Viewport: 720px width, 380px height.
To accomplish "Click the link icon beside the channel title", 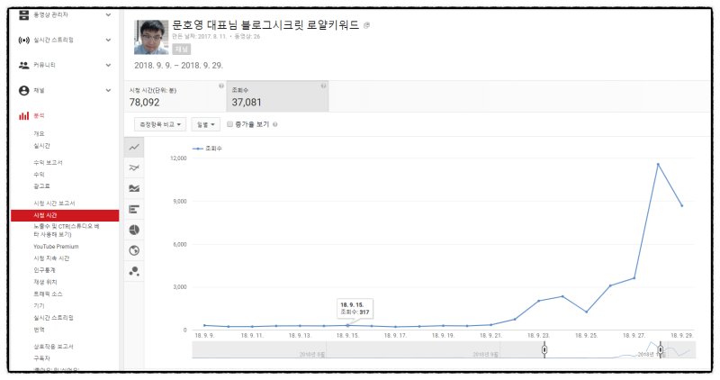I will point(366,26).
